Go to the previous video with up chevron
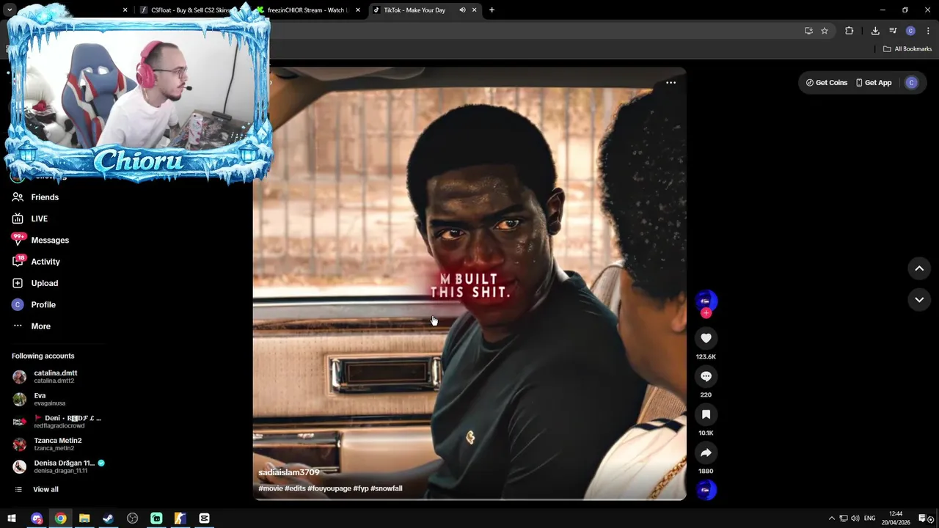Screen dimensions: 939x528 [919, 268]
